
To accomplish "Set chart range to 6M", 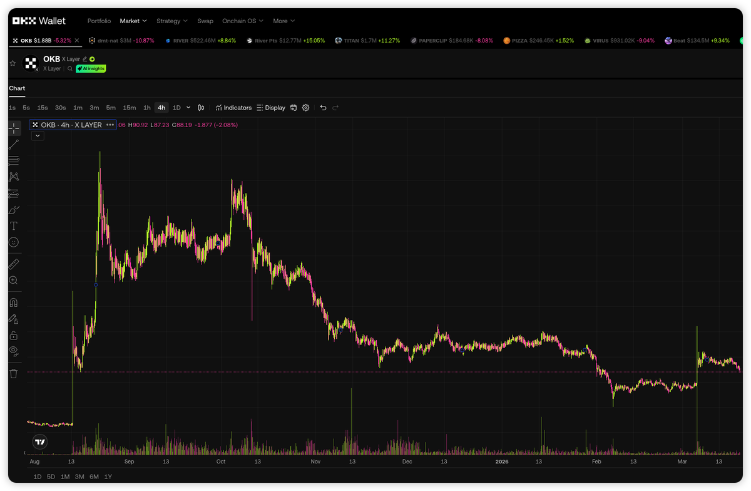I will [94, 477].
